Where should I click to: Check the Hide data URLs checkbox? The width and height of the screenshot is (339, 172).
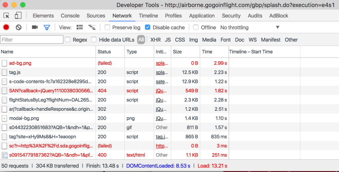94,40
